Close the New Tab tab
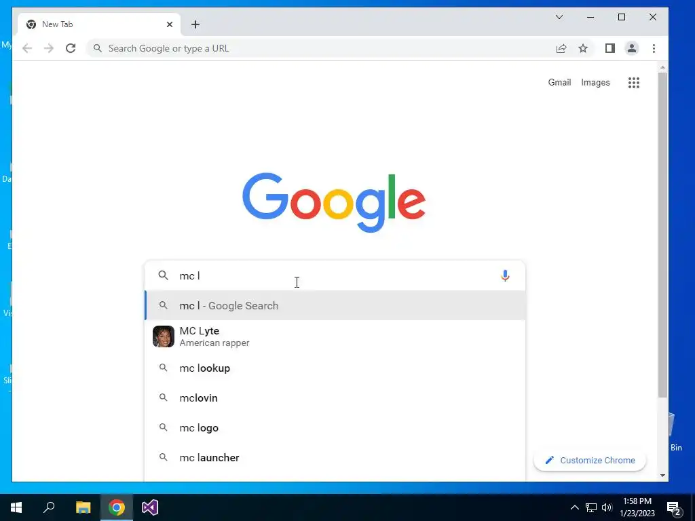 [x=169, y=24]
